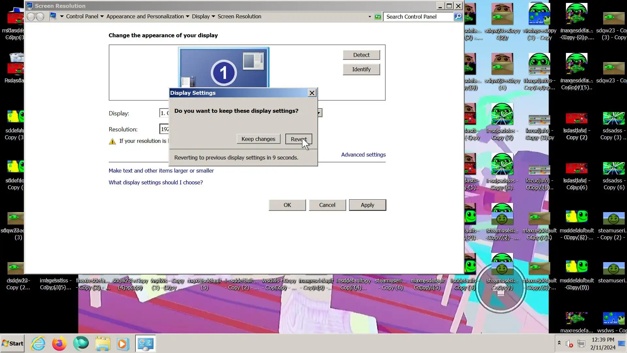Screen dimensions: 627x353
Task: Launch Windows Media Player from taskbar
Action: (123, 344)
